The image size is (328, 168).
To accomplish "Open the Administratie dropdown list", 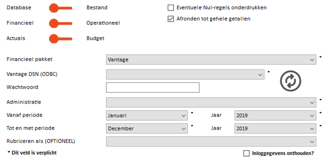I will point(211,102).
